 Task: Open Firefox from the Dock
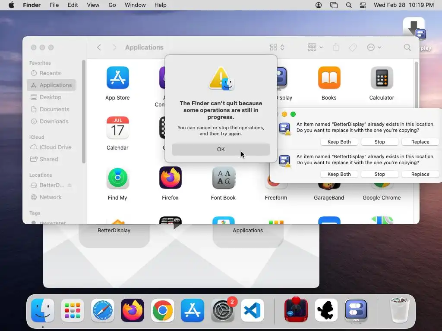[133, 310]
